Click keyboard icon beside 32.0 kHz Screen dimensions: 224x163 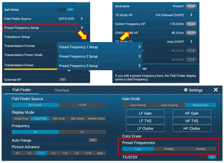191,59
